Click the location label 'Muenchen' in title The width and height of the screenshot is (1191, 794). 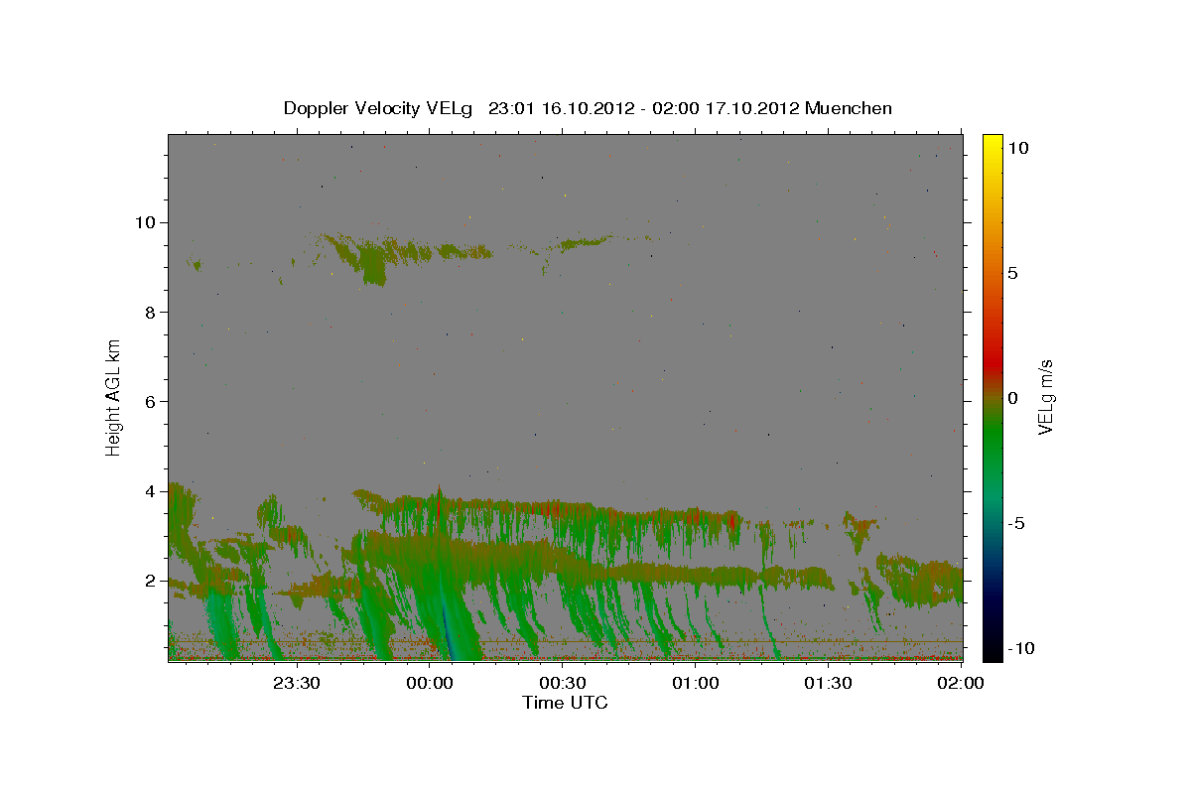coord(849,108)
